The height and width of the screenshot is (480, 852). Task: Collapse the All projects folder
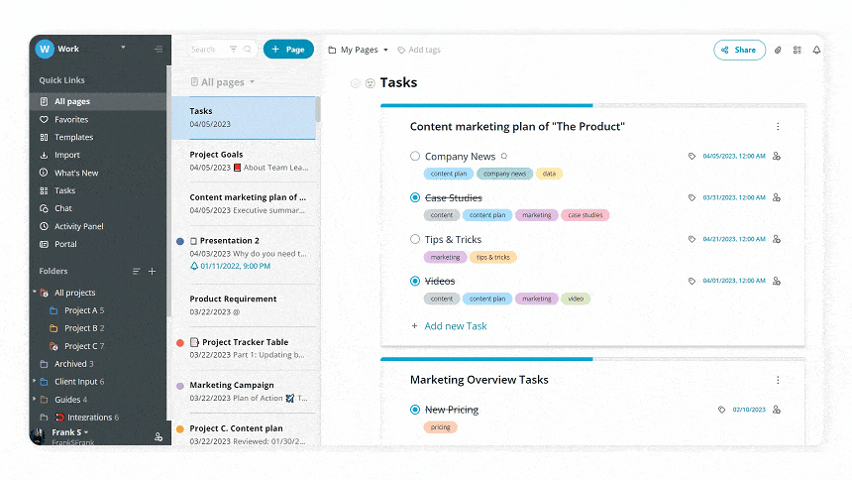(x=35, y=293)
